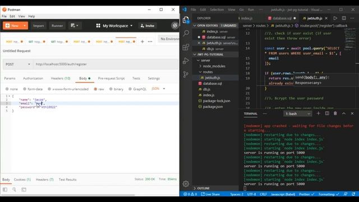This screenshot has width=359, height=202.
Task: Open Postman capture requests satellite icon
Action: click(175, 25)
